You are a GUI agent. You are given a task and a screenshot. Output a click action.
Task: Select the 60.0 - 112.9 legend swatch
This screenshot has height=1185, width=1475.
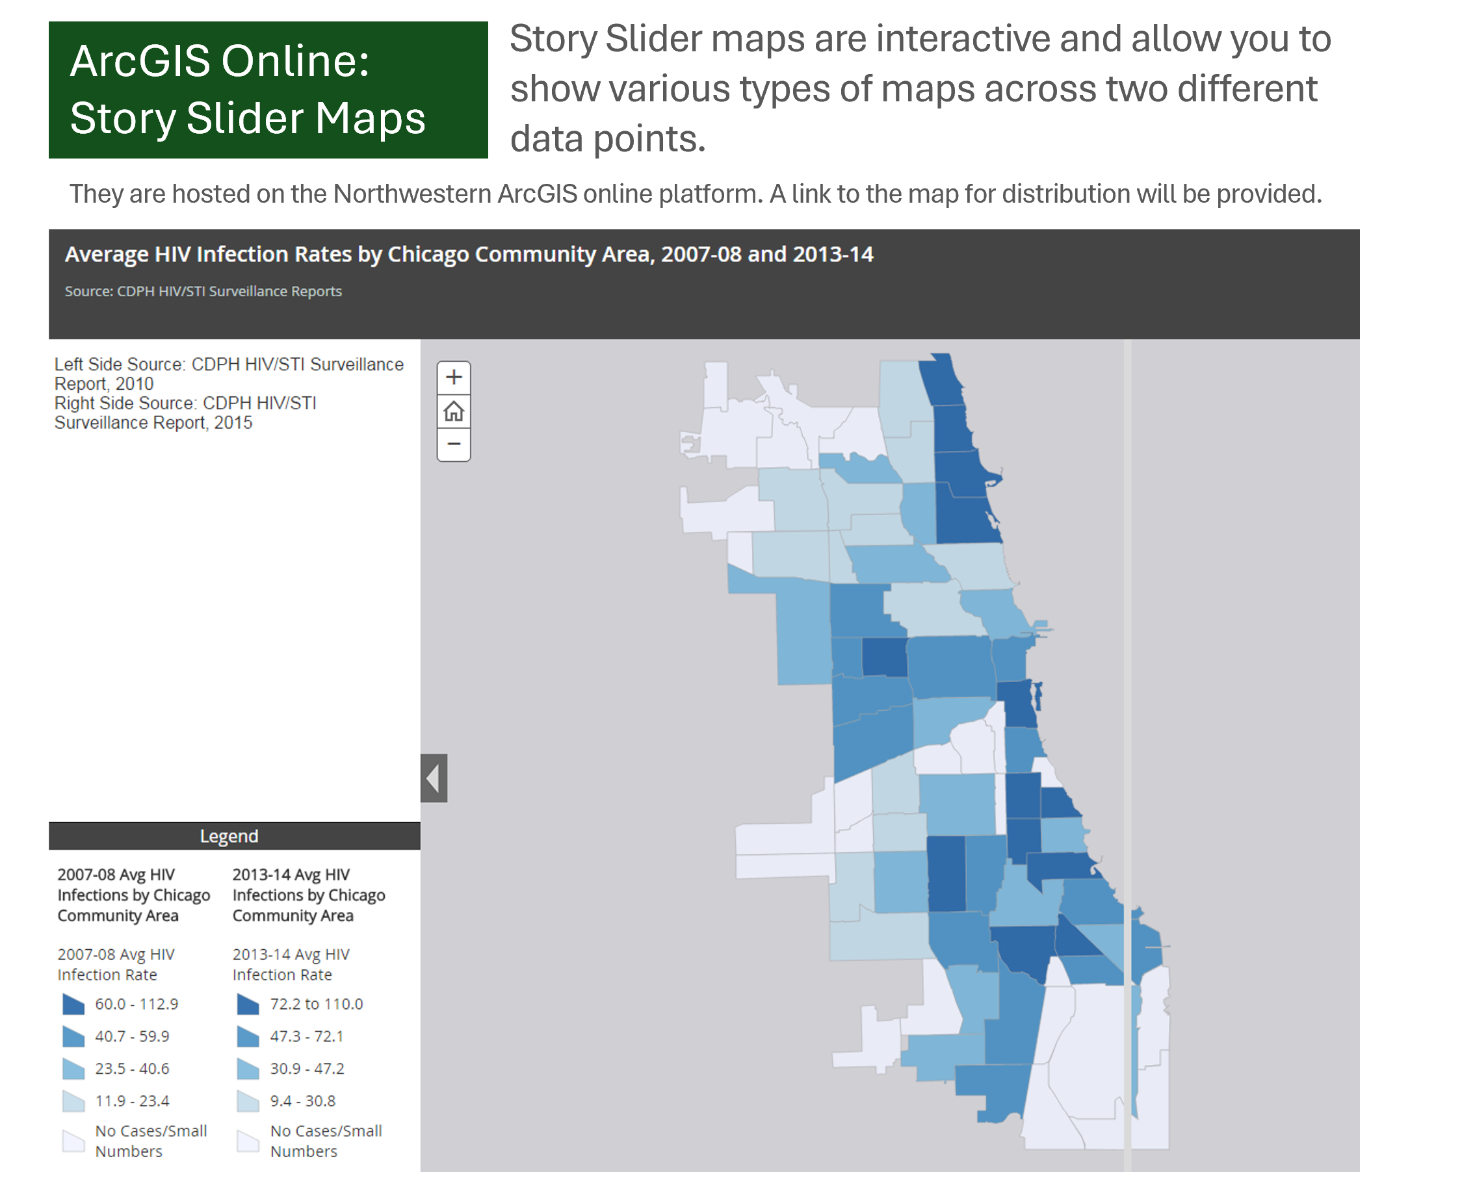(73, 1004)
